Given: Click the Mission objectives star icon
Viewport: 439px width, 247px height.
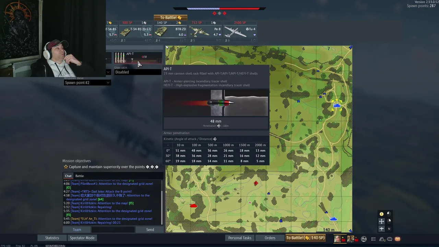Looking at the screenshot, I should (x=66, y=167).
